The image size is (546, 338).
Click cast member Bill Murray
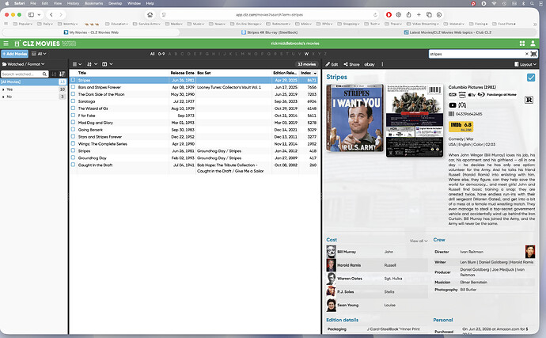(347, 252)
